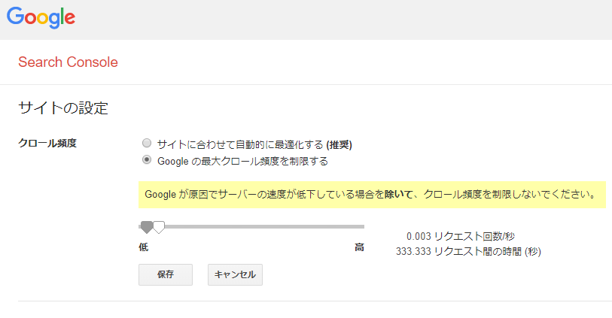612x318 pixels.
Task: Click the 高 label under the slider
Action: 359,247
